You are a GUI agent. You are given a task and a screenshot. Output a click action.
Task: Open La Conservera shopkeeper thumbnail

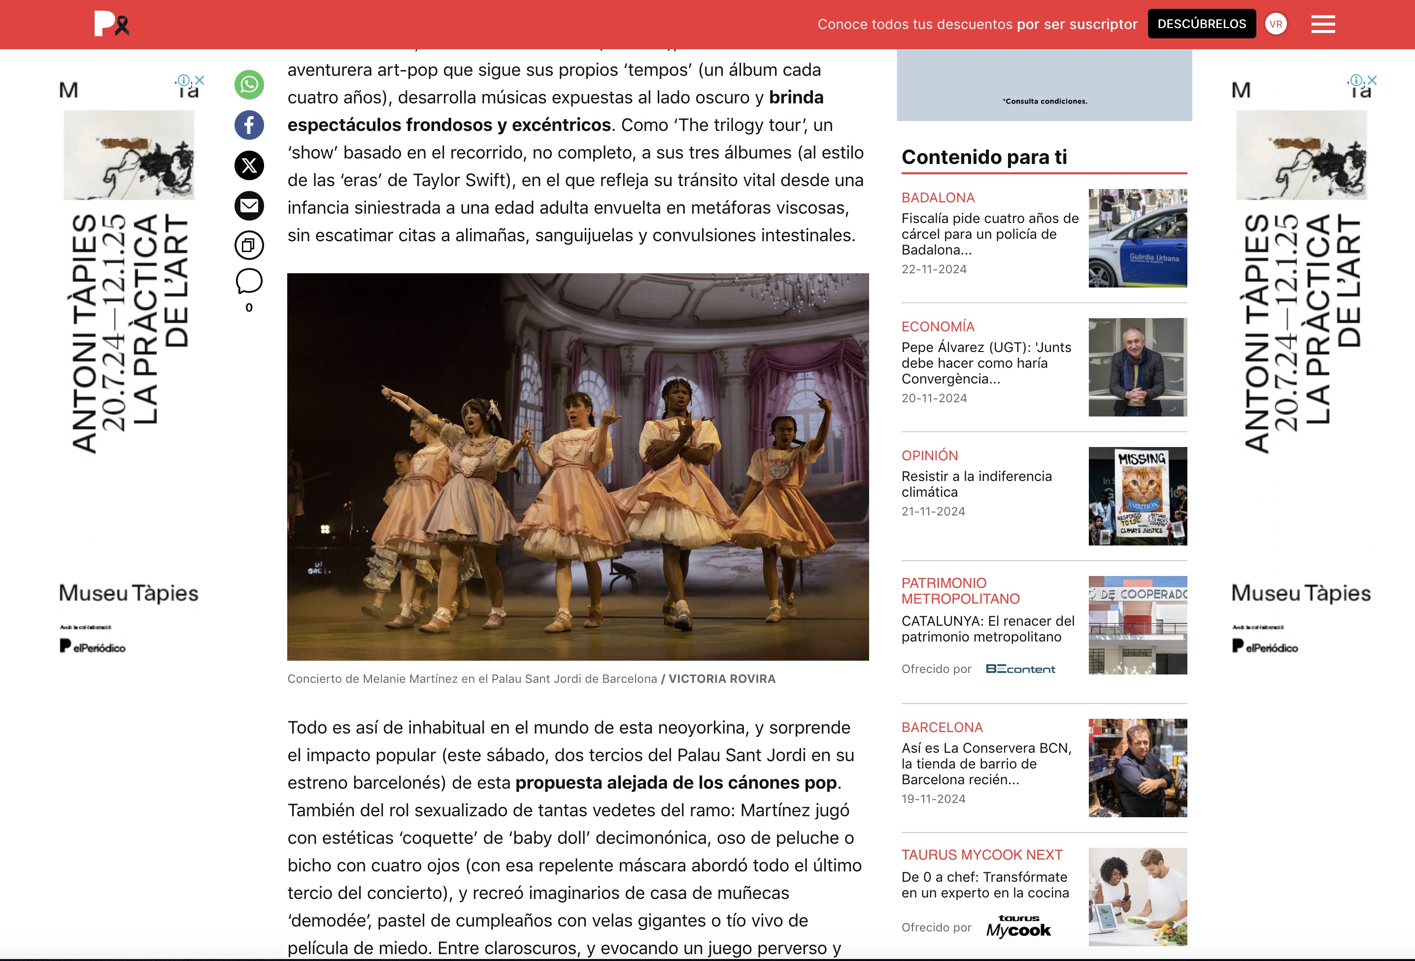pos(1137,768)
